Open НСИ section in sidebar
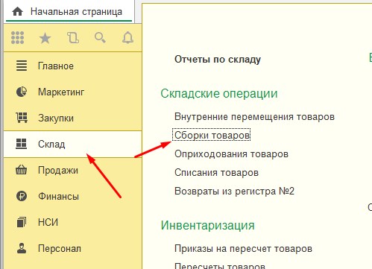The image size is (372, 269). pyautogui.click(x=73, y=222)
